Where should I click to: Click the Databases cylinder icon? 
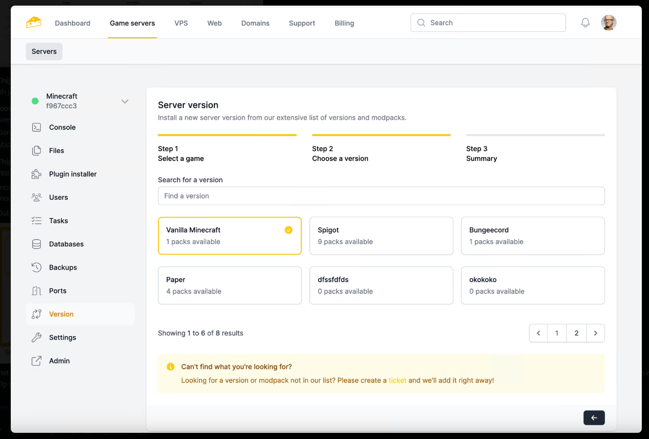tap(36, 244)
